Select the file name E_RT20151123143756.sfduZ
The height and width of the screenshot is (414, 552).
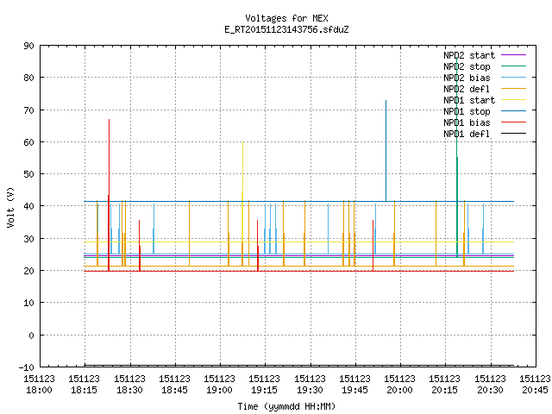(286, 29)
